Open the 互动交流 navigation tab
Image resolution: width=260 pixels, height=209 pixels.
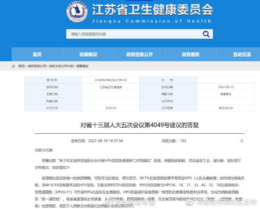(x=238, y=54)
